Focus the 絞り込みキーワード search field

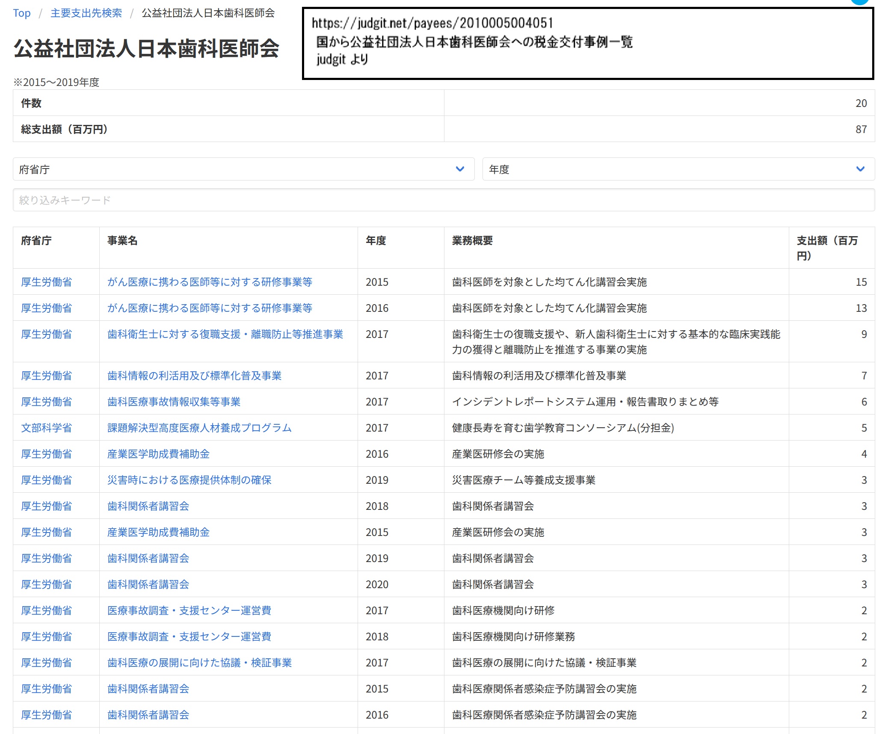[443, 200]
